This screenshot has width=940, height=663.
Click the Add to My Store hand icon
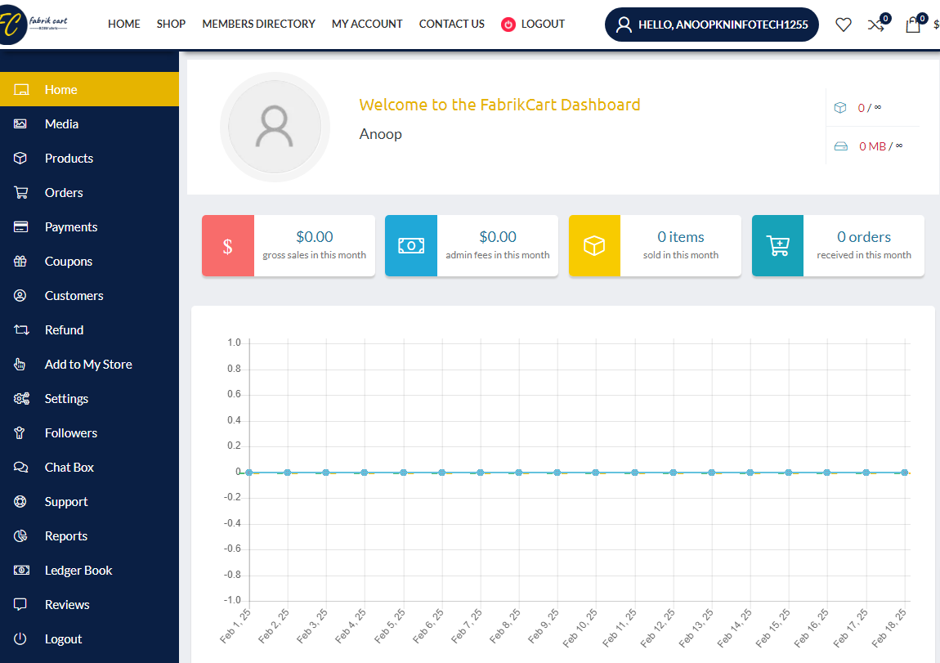click(x=20, y=365)
